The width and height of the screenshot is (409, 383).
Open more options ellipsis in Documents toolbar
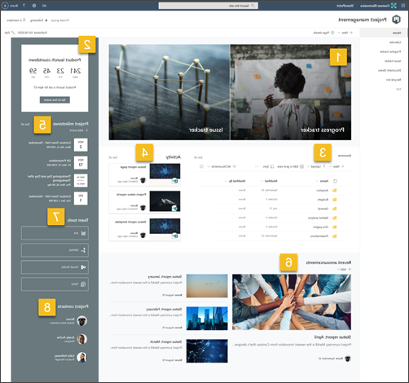click(x=257, y=166)
